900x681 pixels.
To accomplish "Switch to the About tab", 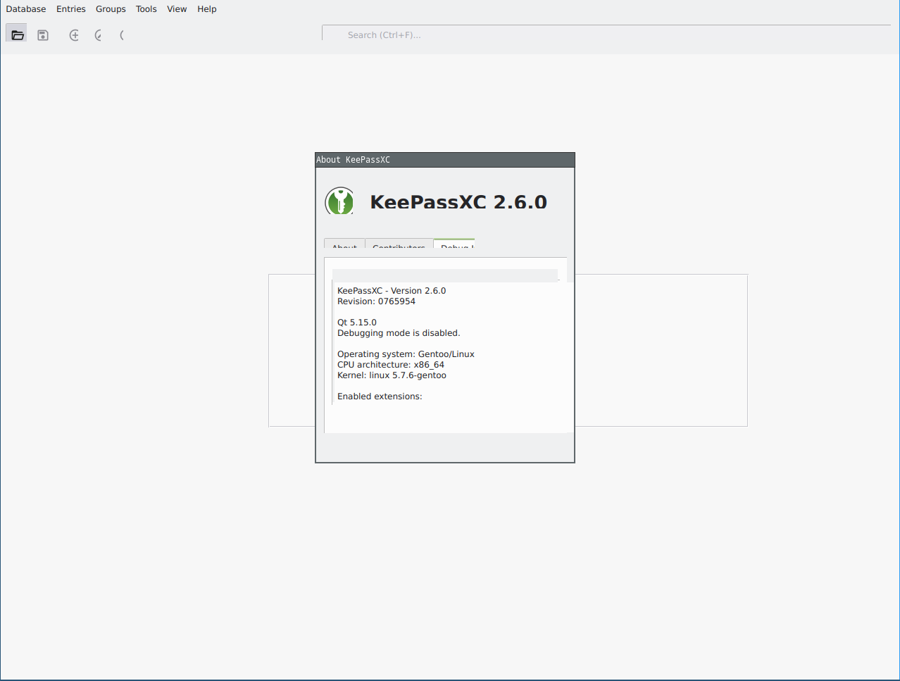I will [344, 247].
